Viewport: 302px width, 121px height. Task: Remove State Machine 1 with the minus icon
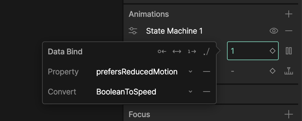pyautogui.click(x=288, y=31)
